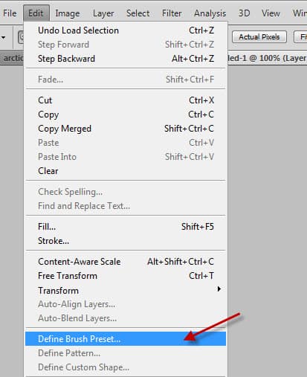Viewport: 307px width, 377px height.
Task: Expand the tool preset dropdown arrow
Action: [4, 37]
